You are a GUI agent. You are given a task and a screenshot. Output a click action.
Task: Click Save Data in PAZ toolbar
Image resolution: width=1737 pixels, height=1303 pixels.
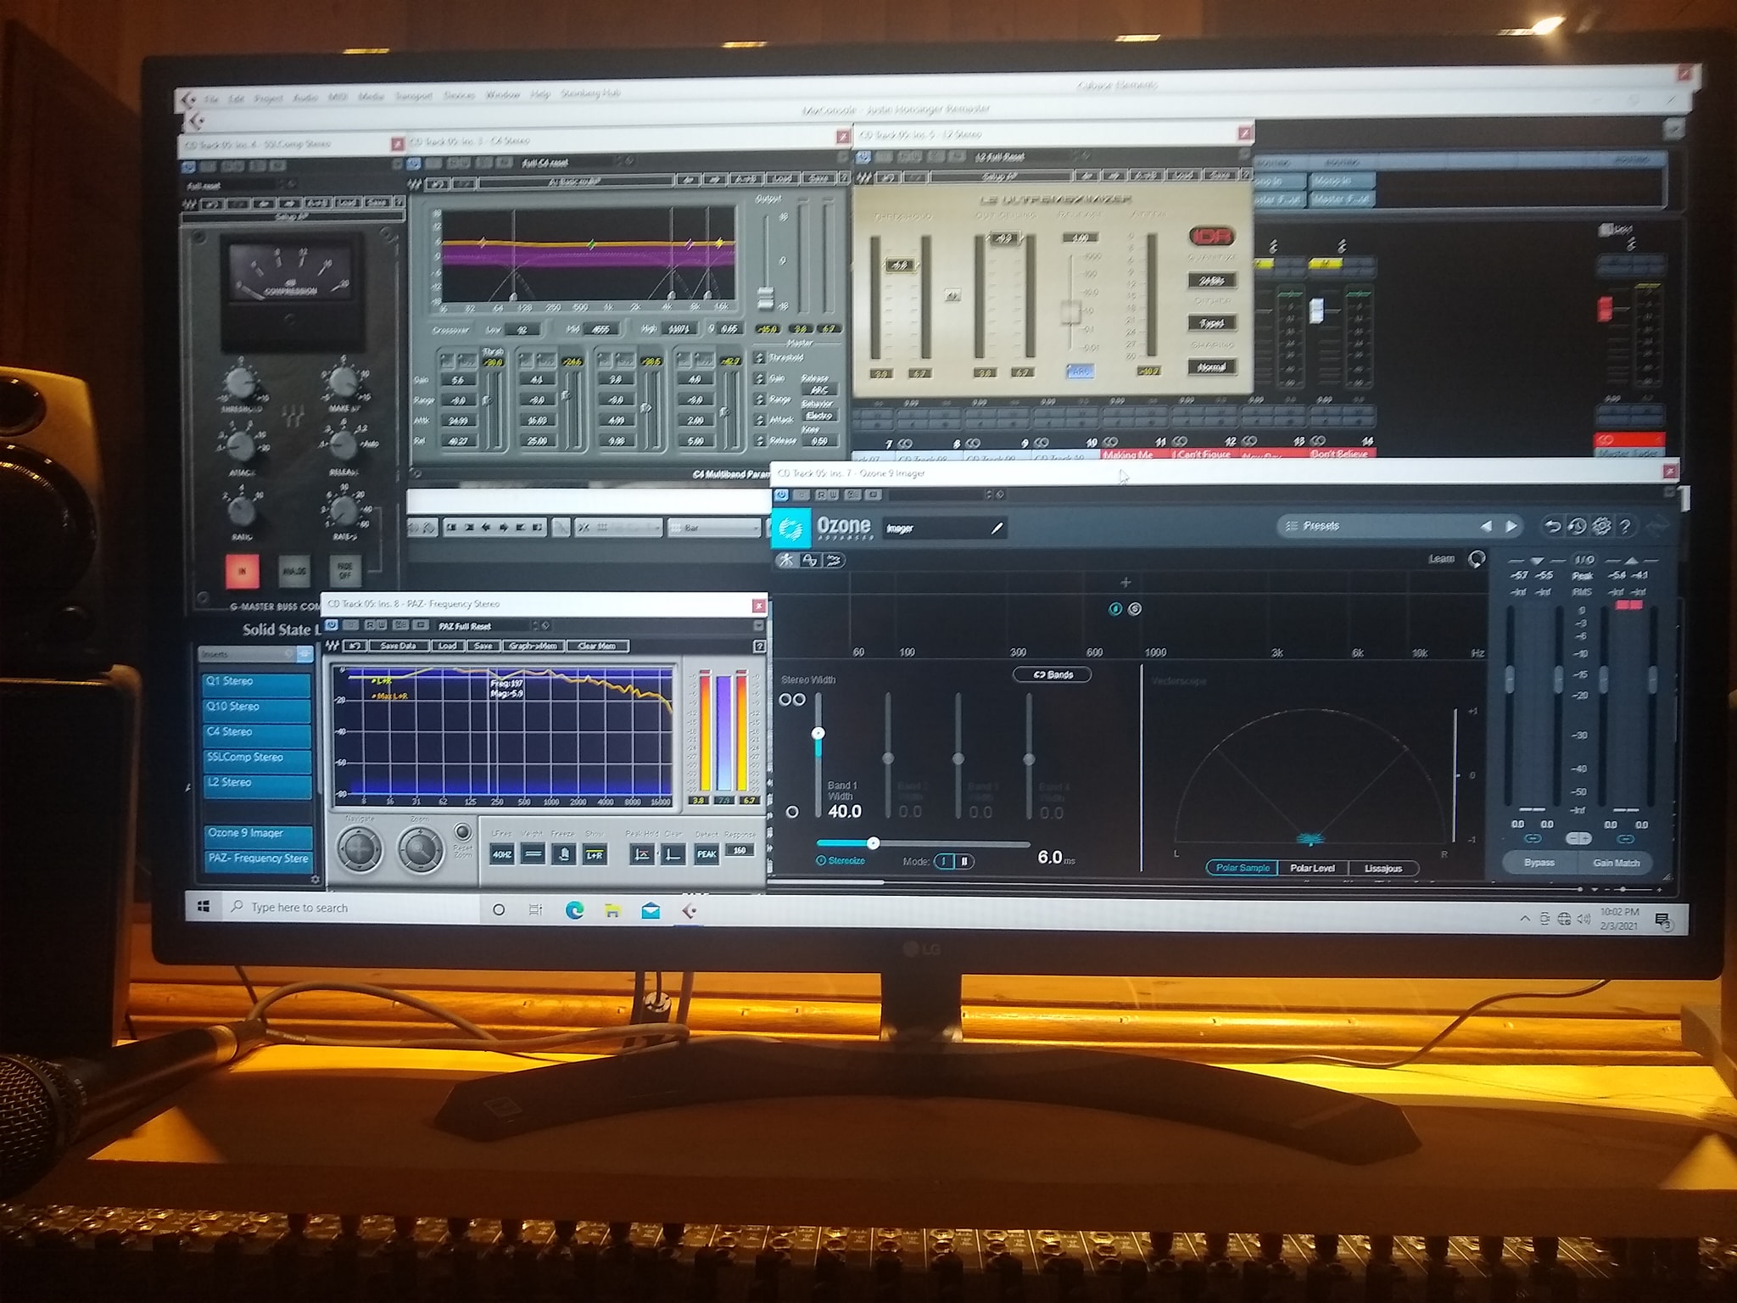pos(399,646)
